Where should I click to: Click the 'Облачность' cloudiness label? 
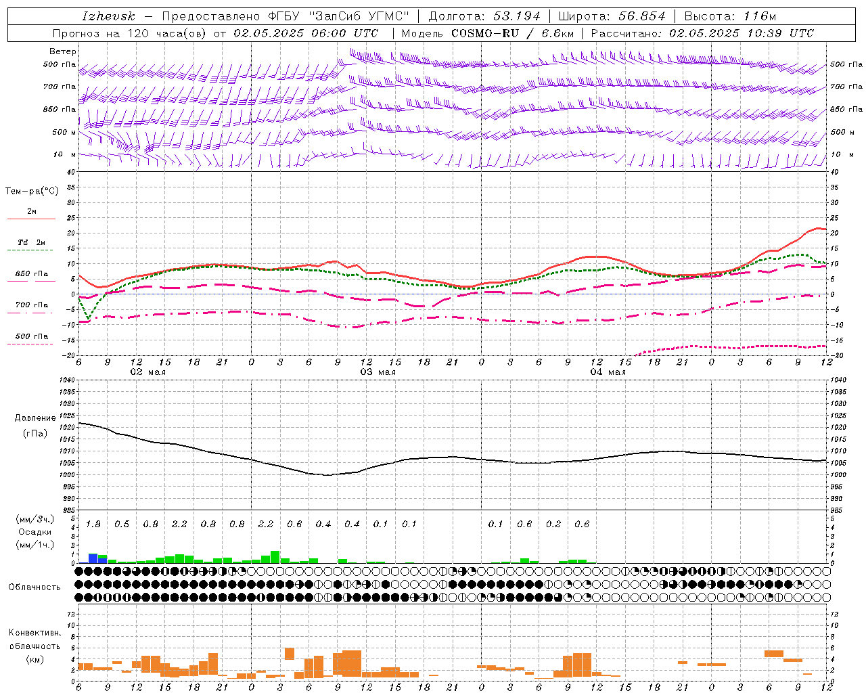pyautogui.click(x=35, y=587)
